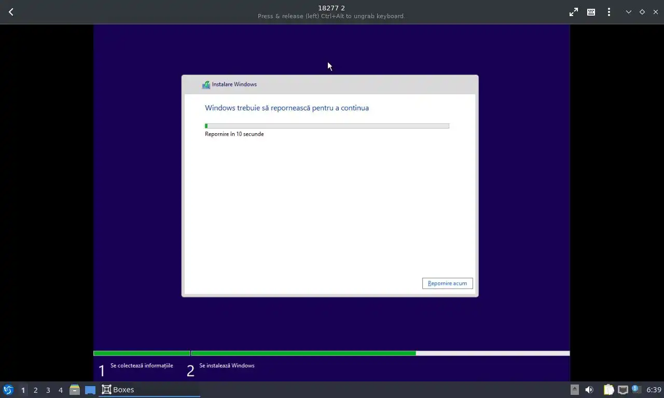Viewport: 664px width, 398px height.
Task: Click the Instalare Windows setup icon
Action: (206, 84)
